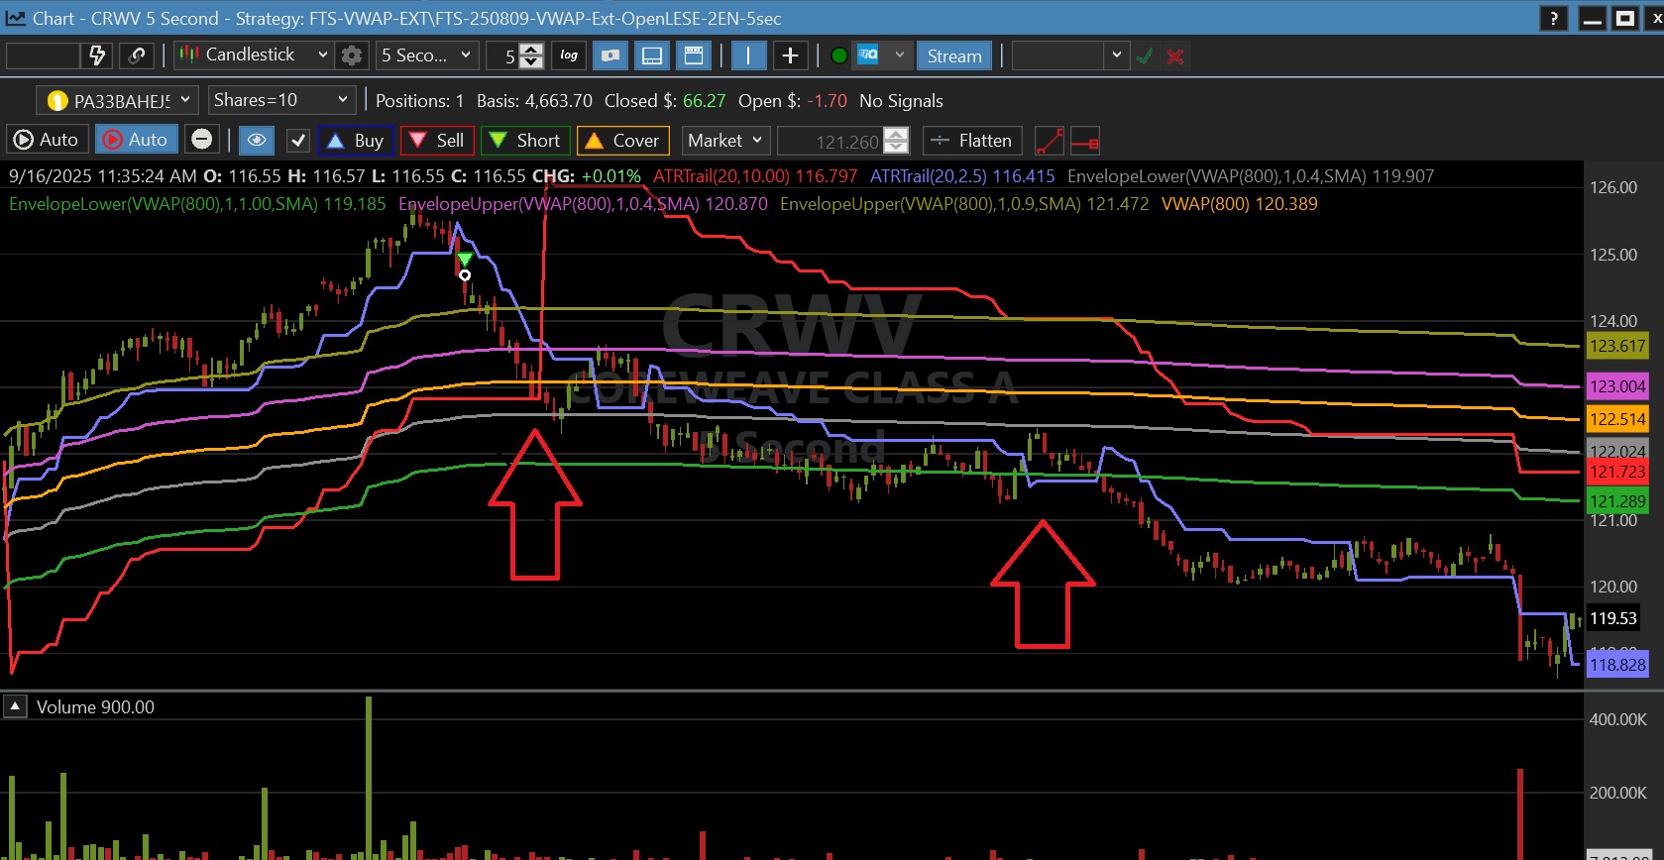Screen dimensions: 1664x860
Task: Click the Flatten button
Action: pos(972,141)
